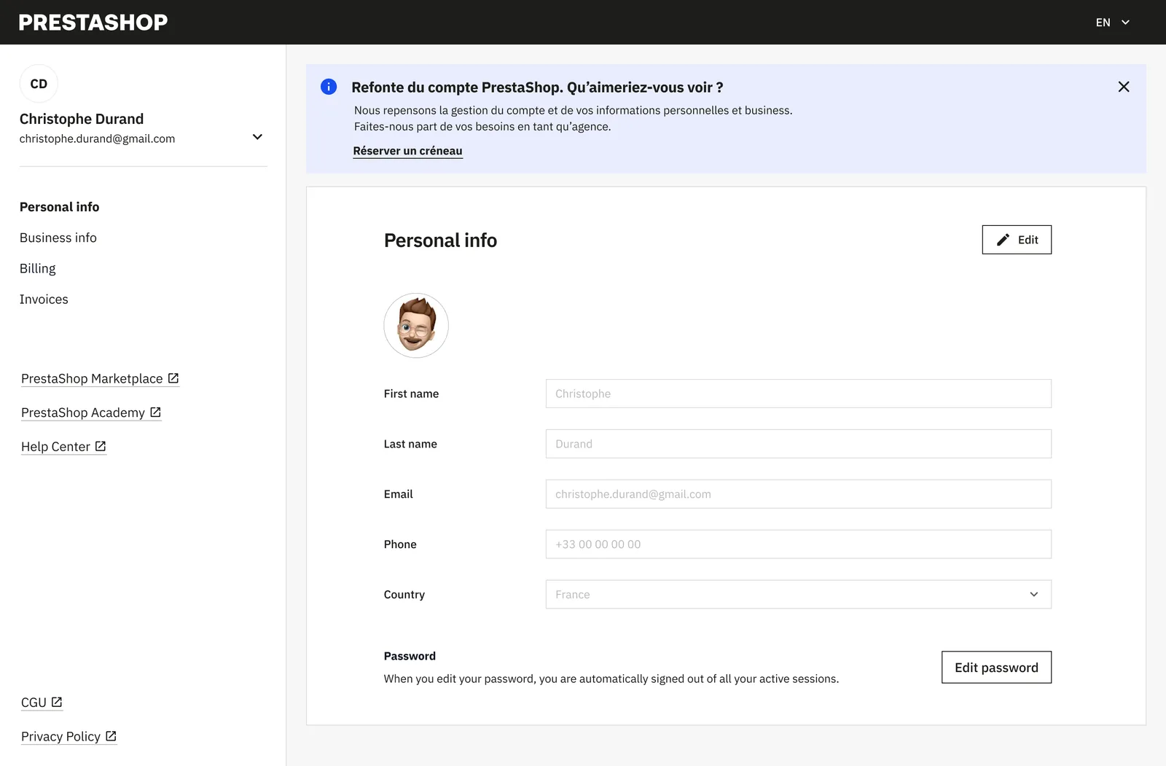Click christophe.durand@gmail.com text in sidebar

coord(98,138)
